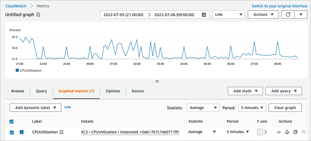Open the global Period 5 minutes dropdown
The image size is (311, 141).
252,108
